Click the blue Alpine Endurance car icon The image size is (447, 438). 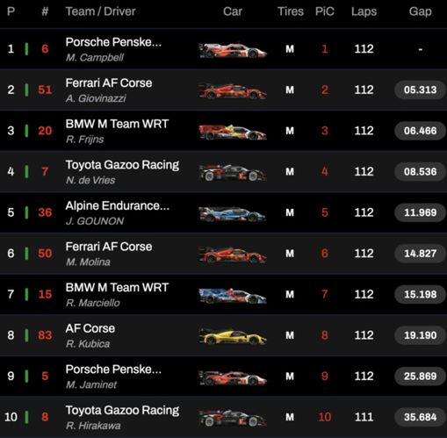click(233, 214)
